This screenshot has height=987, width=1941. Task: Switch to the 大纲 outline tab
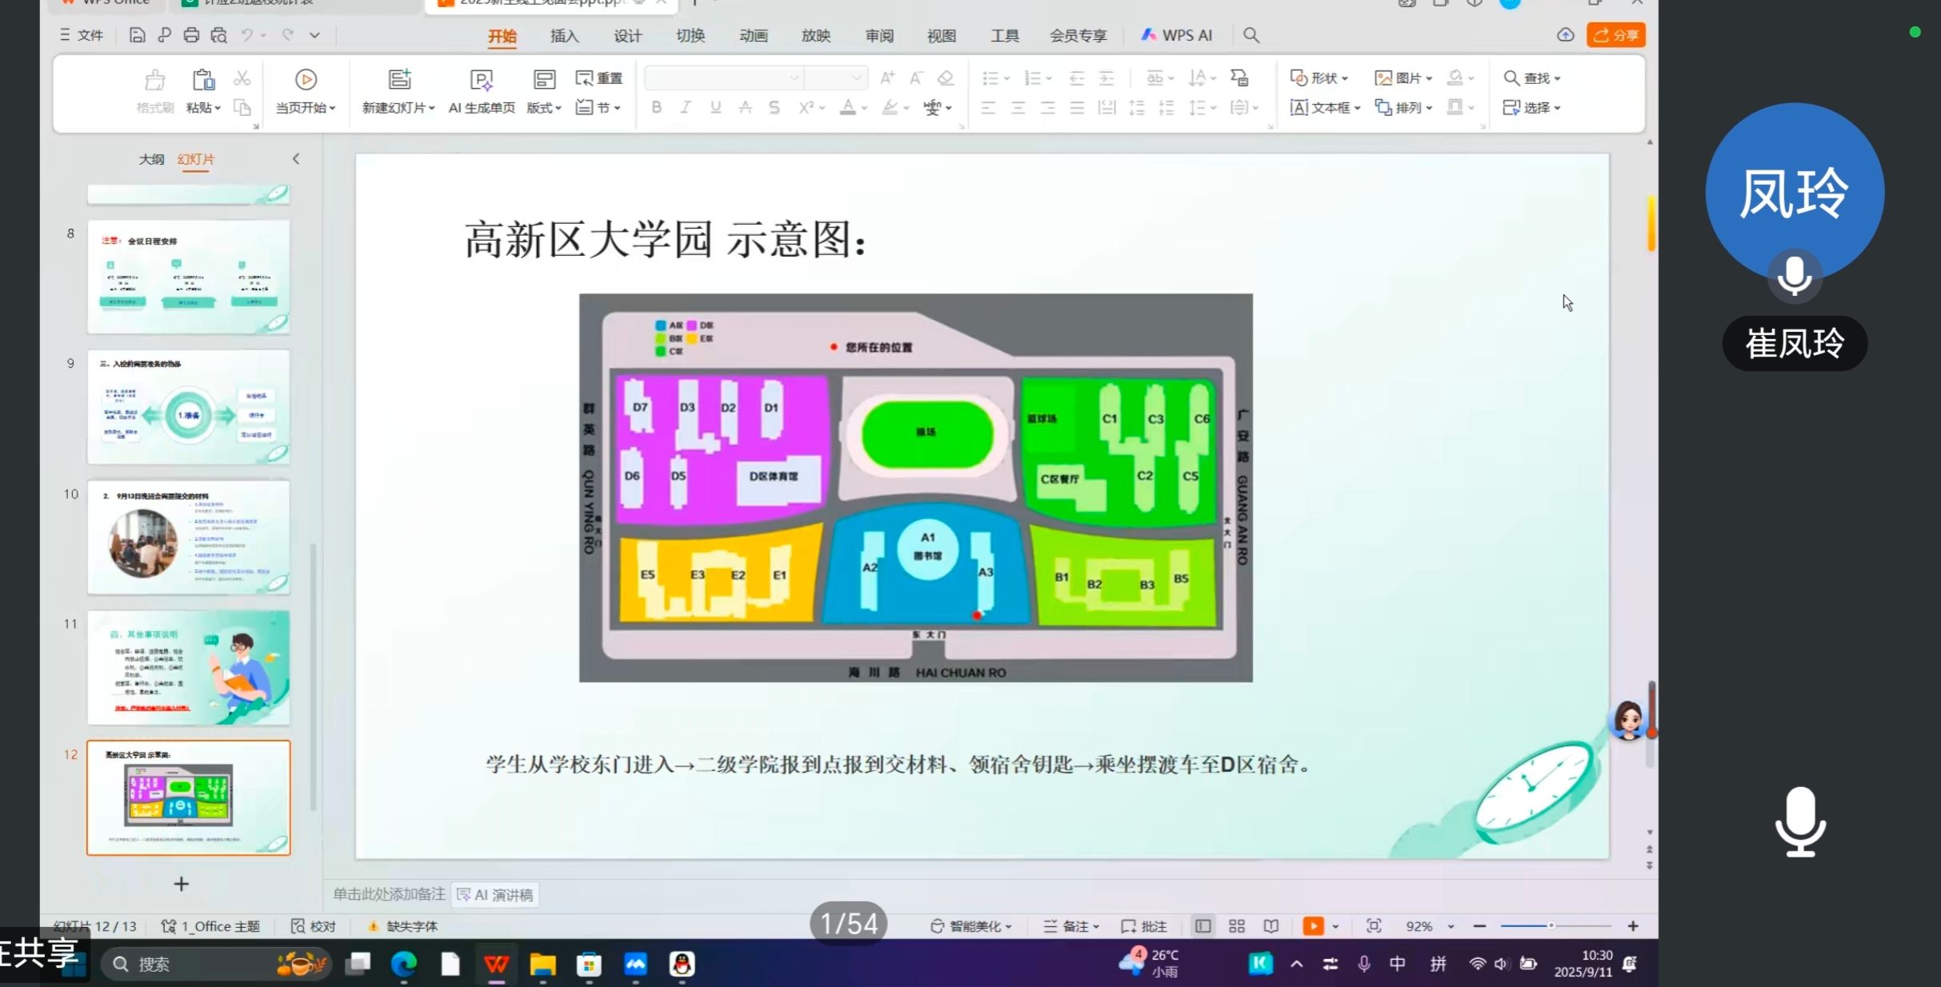click(x=151, y=159)
